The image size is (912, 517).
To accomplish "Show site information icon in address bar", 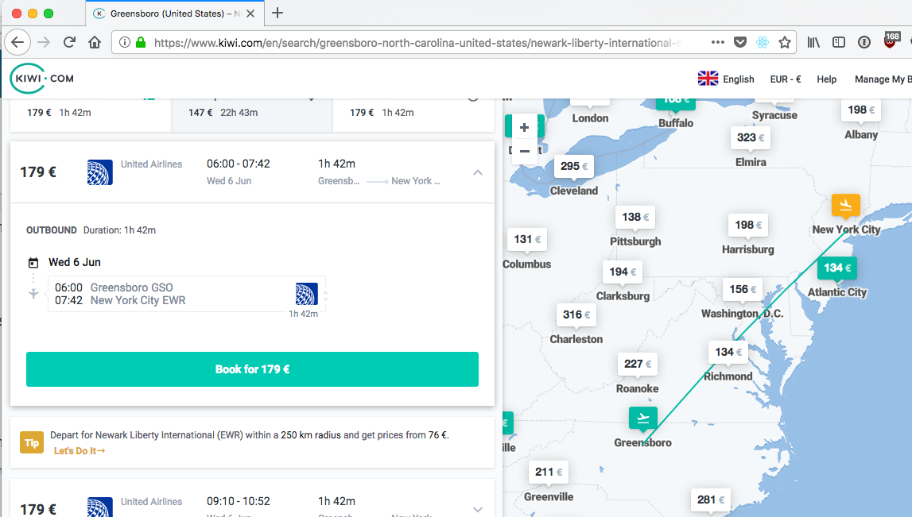I will point(125,42).
